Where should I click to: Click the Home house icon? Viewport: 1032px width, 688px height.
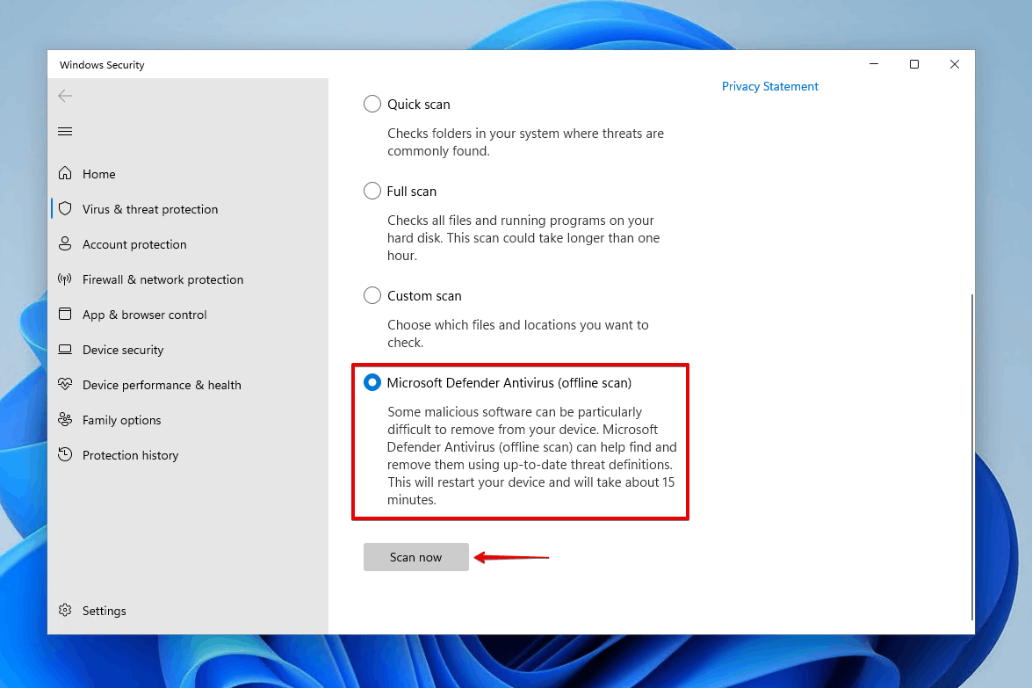click(64, 173)
